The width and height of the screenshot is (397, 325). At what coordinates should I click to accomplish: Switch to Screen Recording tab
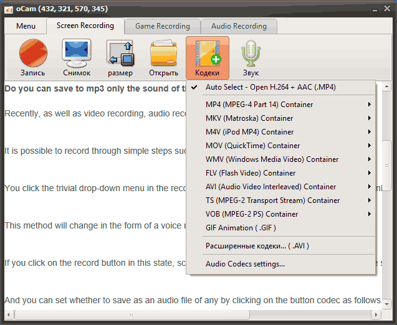(85, 26)
